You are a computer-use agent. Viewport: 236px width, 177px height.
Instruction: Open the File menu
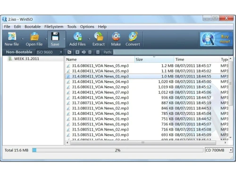click(7, 26)
